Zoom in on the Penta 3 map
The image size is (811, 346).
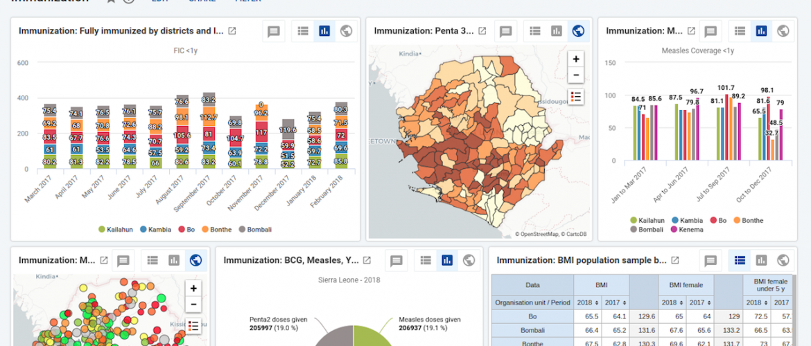tap(575, 59)
